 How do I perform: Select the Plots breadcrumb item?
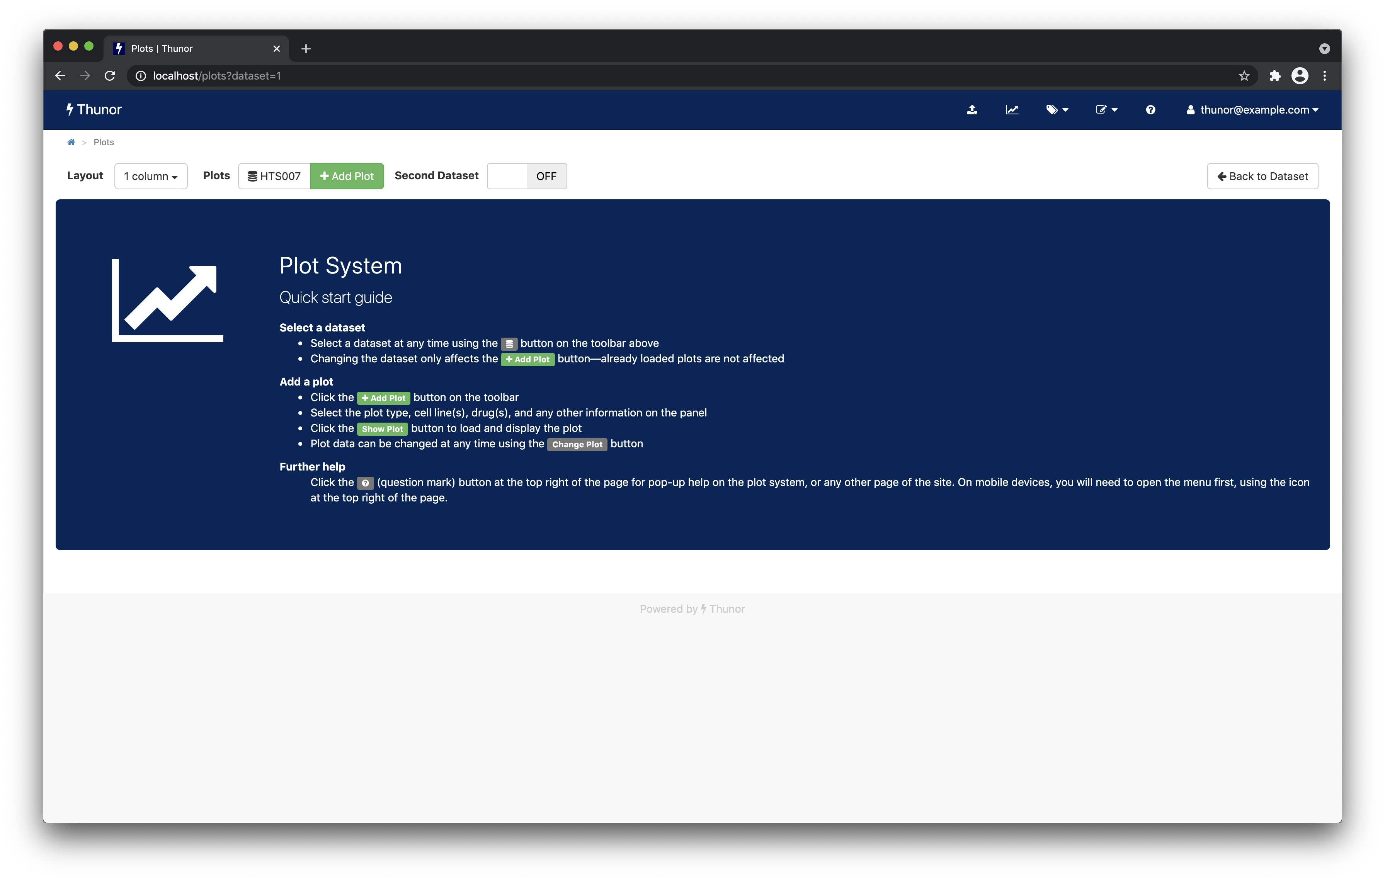pyautogui.click(x=104, y=142)
